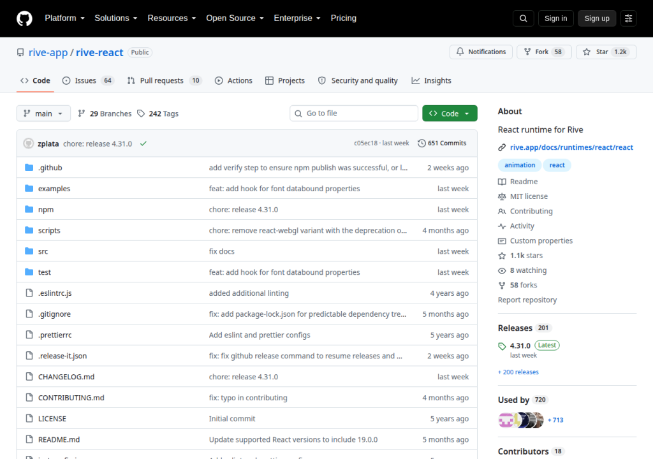Expand the Enterprise menu

(x=297, y=18)
